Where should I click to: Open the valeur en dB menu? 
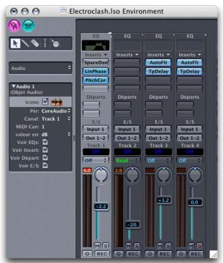[x=56, y=134]
